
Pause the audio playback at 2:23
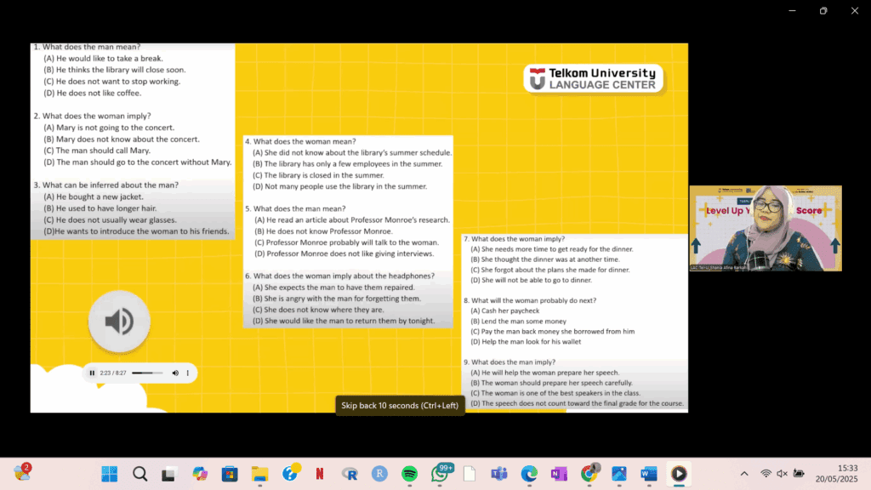coord(93,373)
